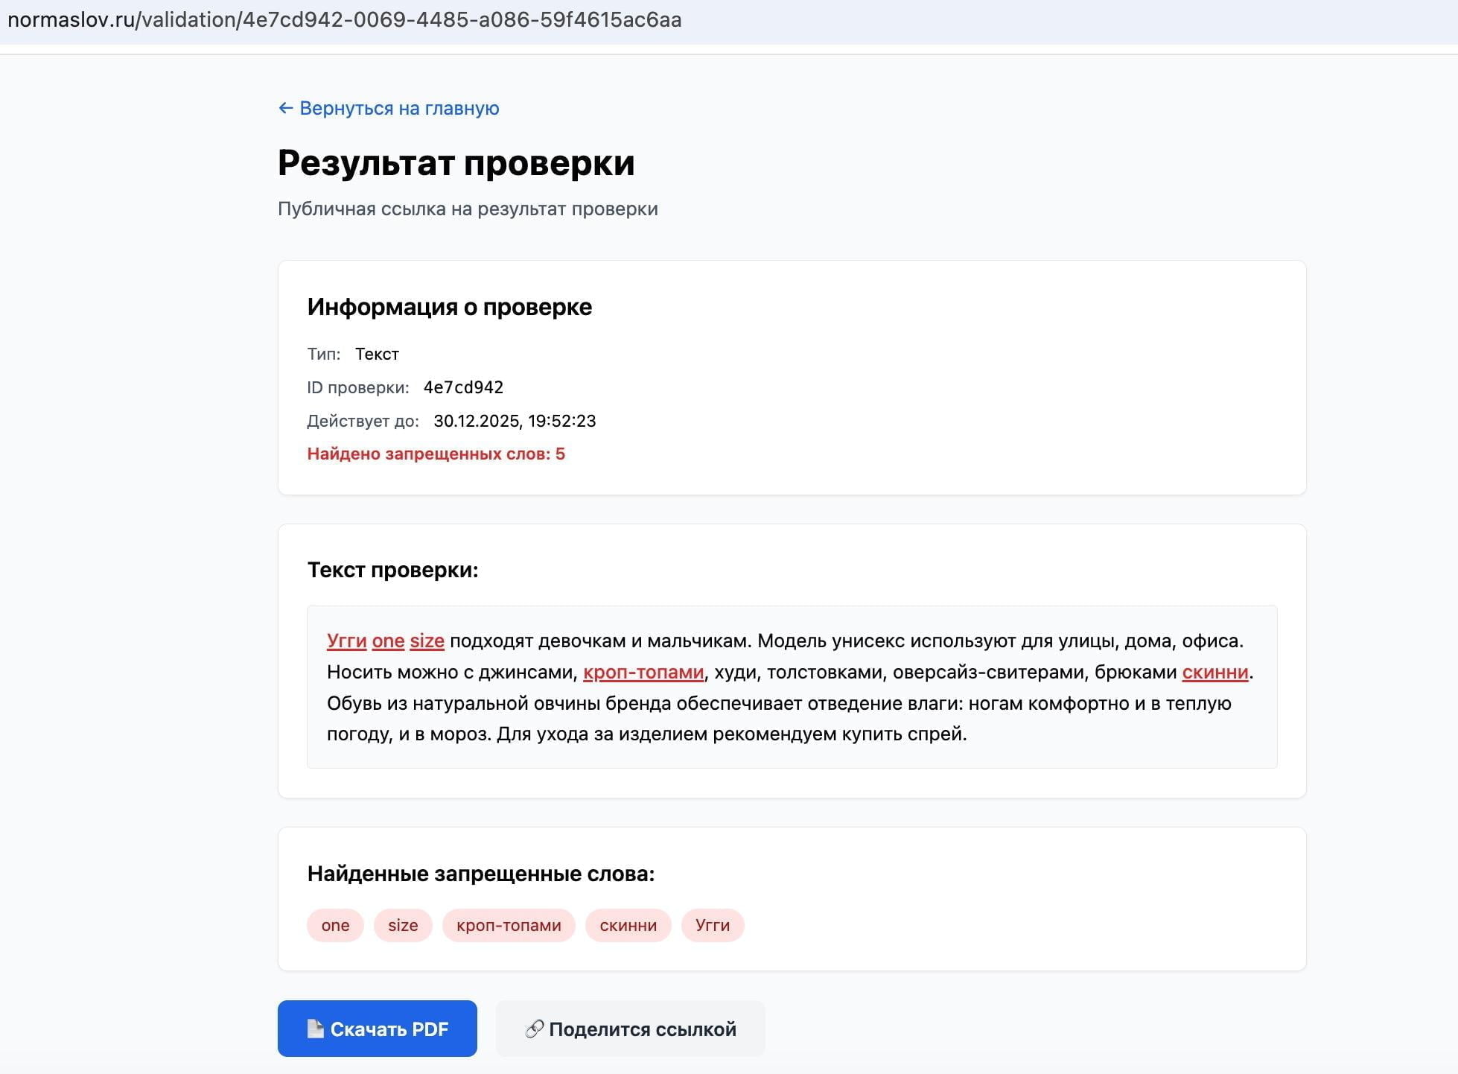Select the 'Угги' tag chip

[x=712, y=925]
